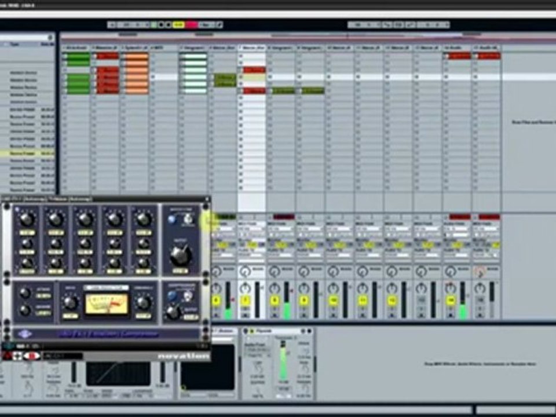Click Universal Audio diamond logo on plugin
The image size is (556, 417).
25,334
